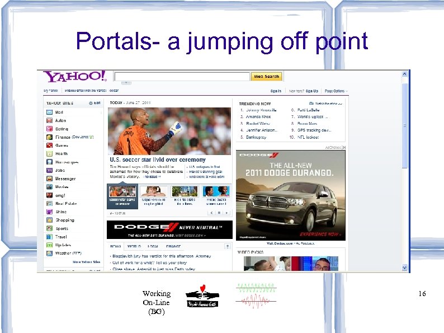
Task: Click the Johnny Knoxville trending link
Action: 261,110
